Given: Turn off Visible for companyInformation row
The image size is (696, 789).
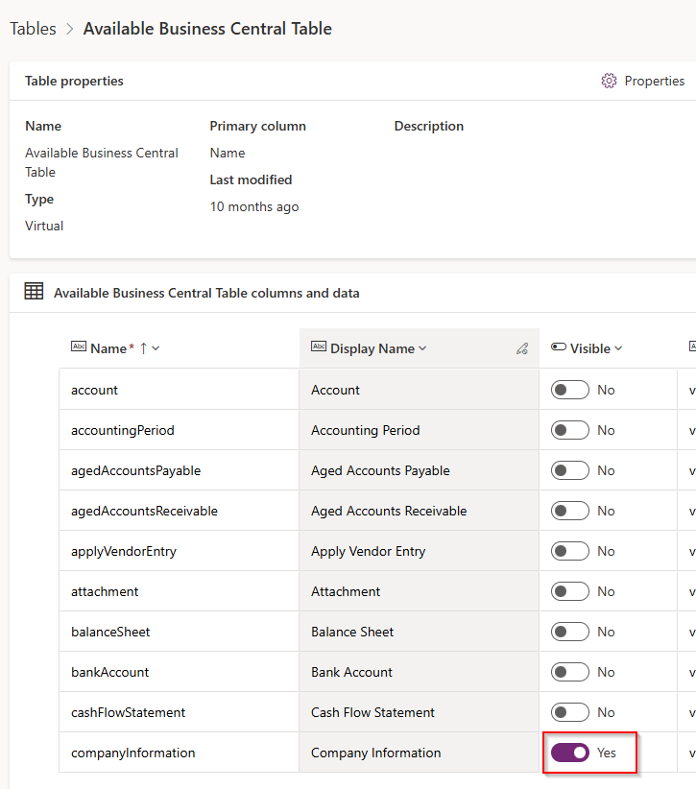Looking at the screenshot, I should point(569,753).
